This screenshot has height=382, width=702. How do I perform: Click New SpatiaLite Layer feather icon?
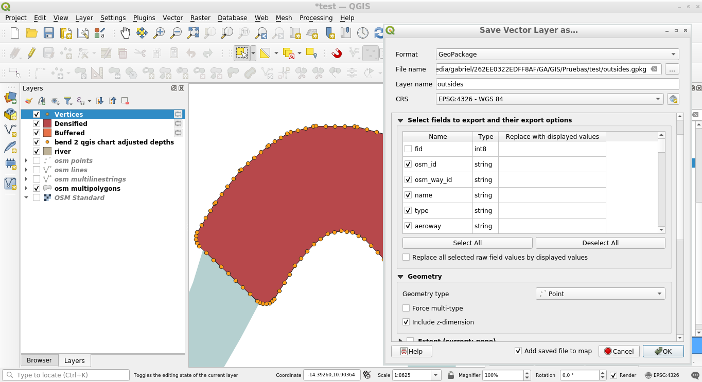coord(10,148)
